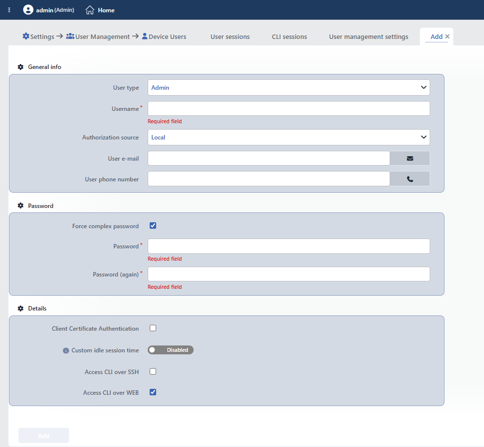Open the Authorization source dropdown
484x447 pixels.
pos(288,137)
